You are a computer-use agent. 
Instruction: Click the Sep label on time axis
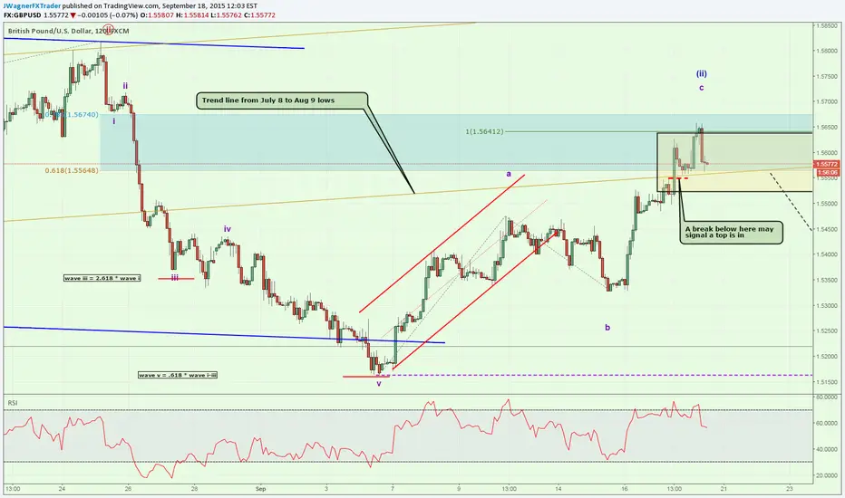click(261, 489)
